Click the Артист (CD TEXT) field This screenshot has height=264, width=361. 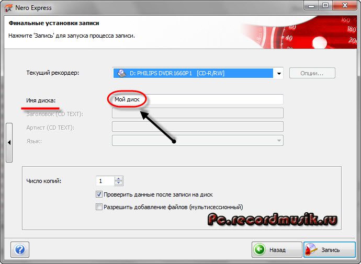click(x=198, y=127)
